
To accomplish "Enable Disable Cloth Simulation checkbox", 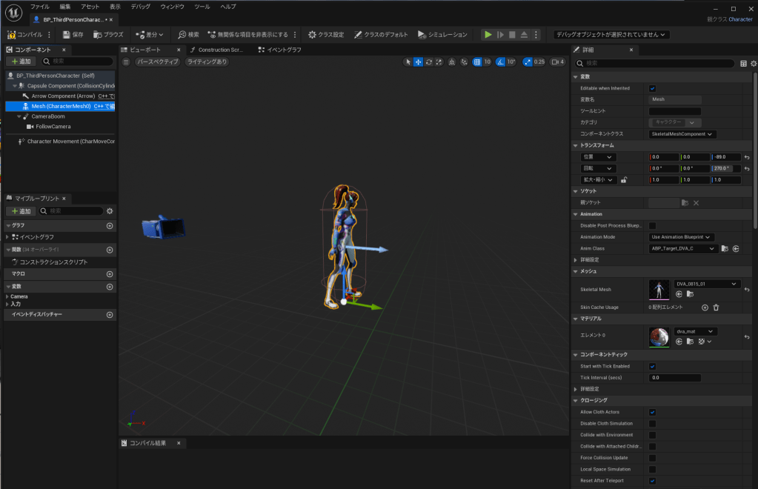I will tap(652, 424).
